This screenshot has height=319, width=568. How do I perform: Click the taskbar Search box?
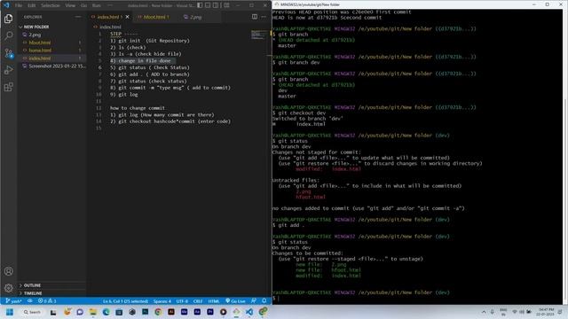point(32,312)
